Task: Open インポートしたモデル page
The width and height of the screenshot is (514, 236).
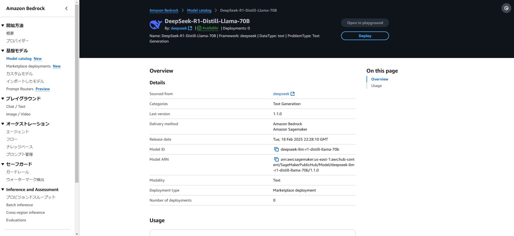Action: tap(25, 81)
